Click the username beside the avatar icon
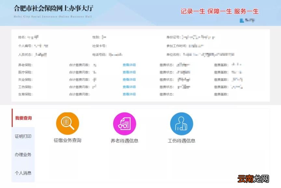Screen dimensions: 281x188 [x=250, y=20]
